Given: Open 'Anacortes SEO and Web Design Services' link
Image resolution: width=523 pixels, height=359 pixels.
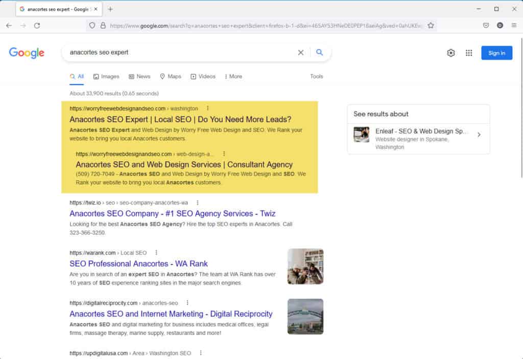Looking at the screenshot, I should [184, 164].
